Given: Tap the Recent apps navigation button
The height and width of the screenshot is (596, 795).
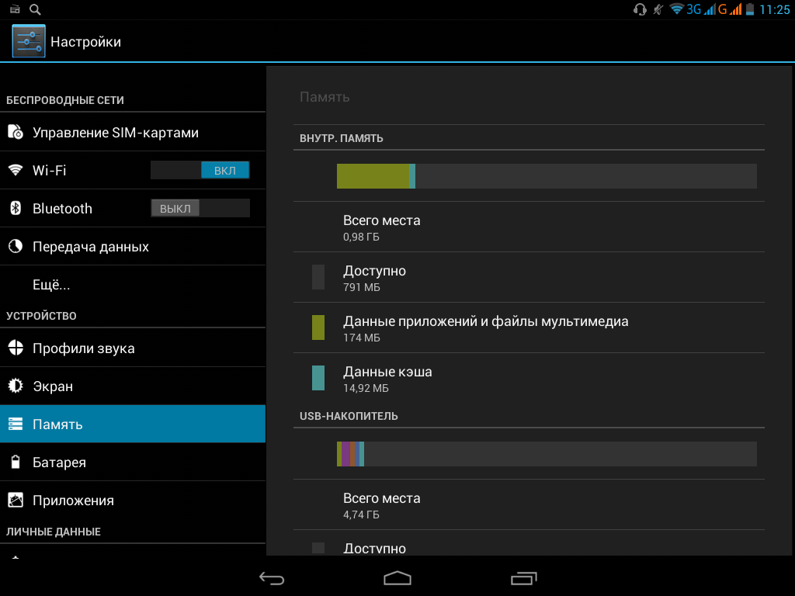Looking at the screenshot, I should click(524, 578).
